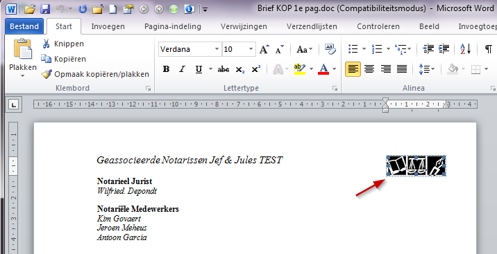Toggle paragraph marks display (¶)

coord(489,49)
